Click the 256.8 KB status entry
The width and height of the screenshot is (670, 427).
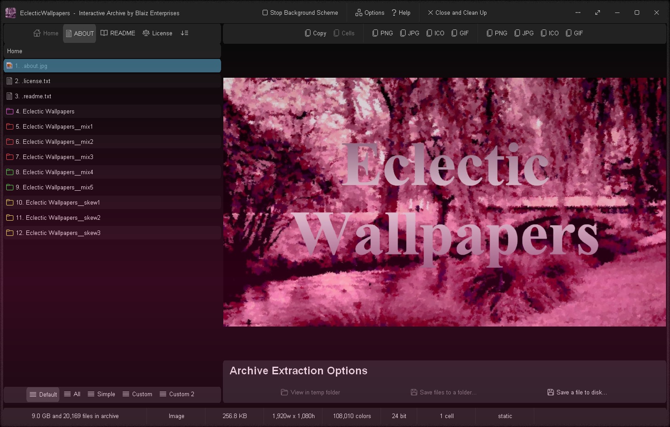(x=234, y=416)
